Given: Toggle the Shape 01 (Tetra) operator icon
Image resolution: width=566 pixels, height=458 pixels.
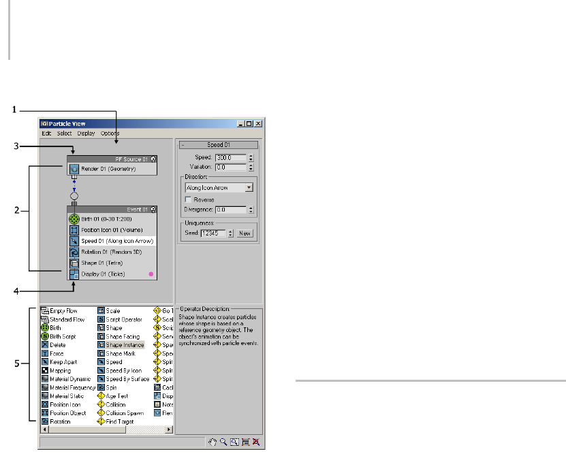Looking at the screenshot, I should [74, 263].
